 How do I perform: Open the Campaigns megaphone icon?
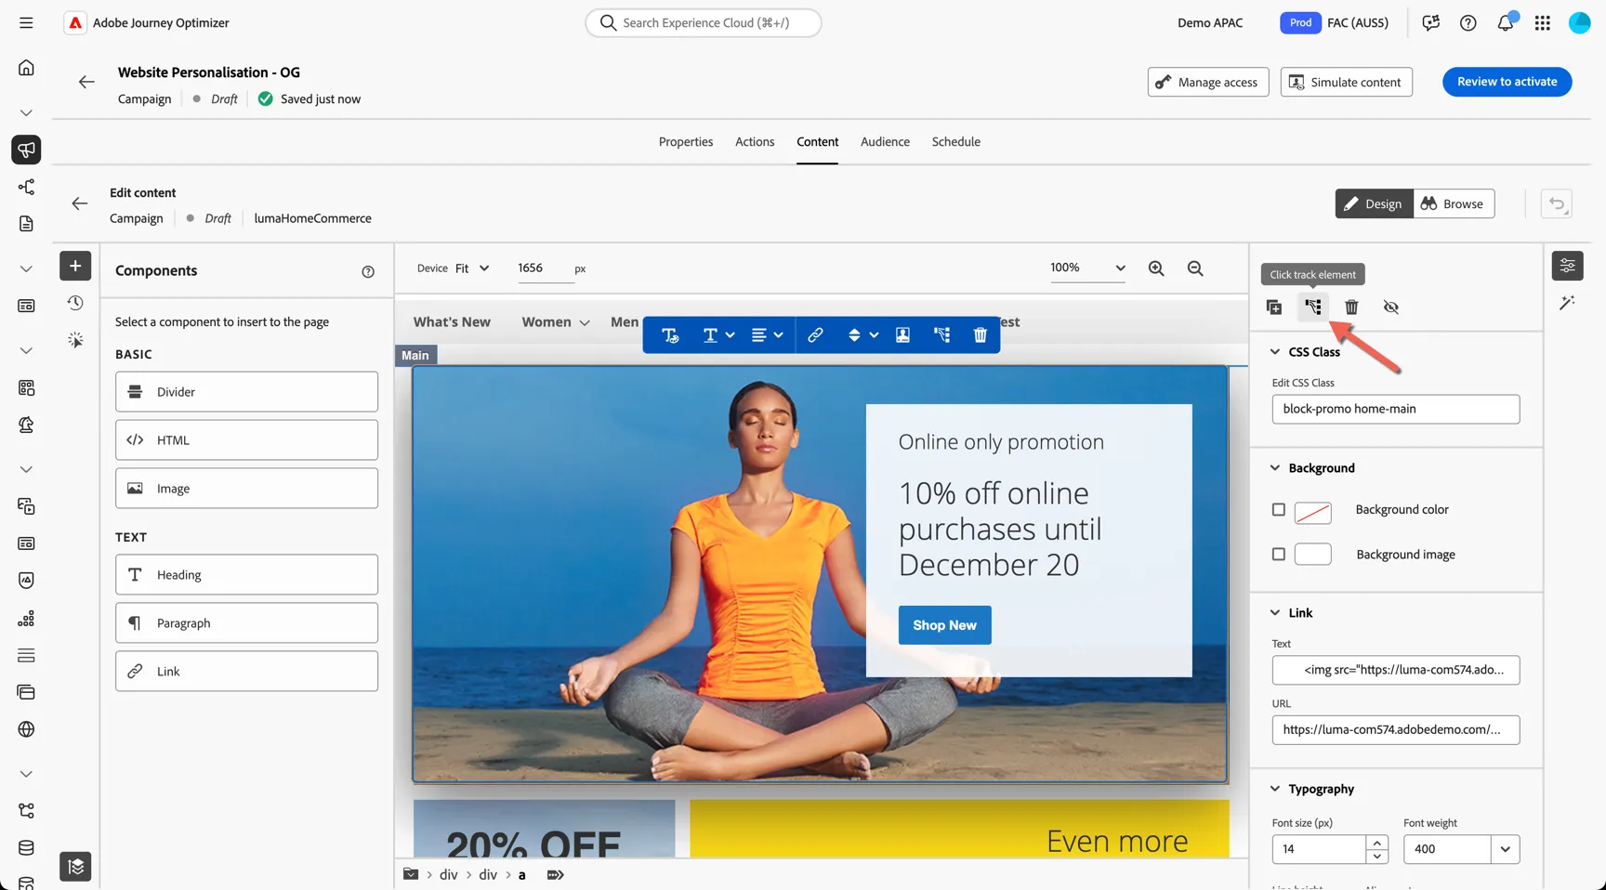coord(26,150)
